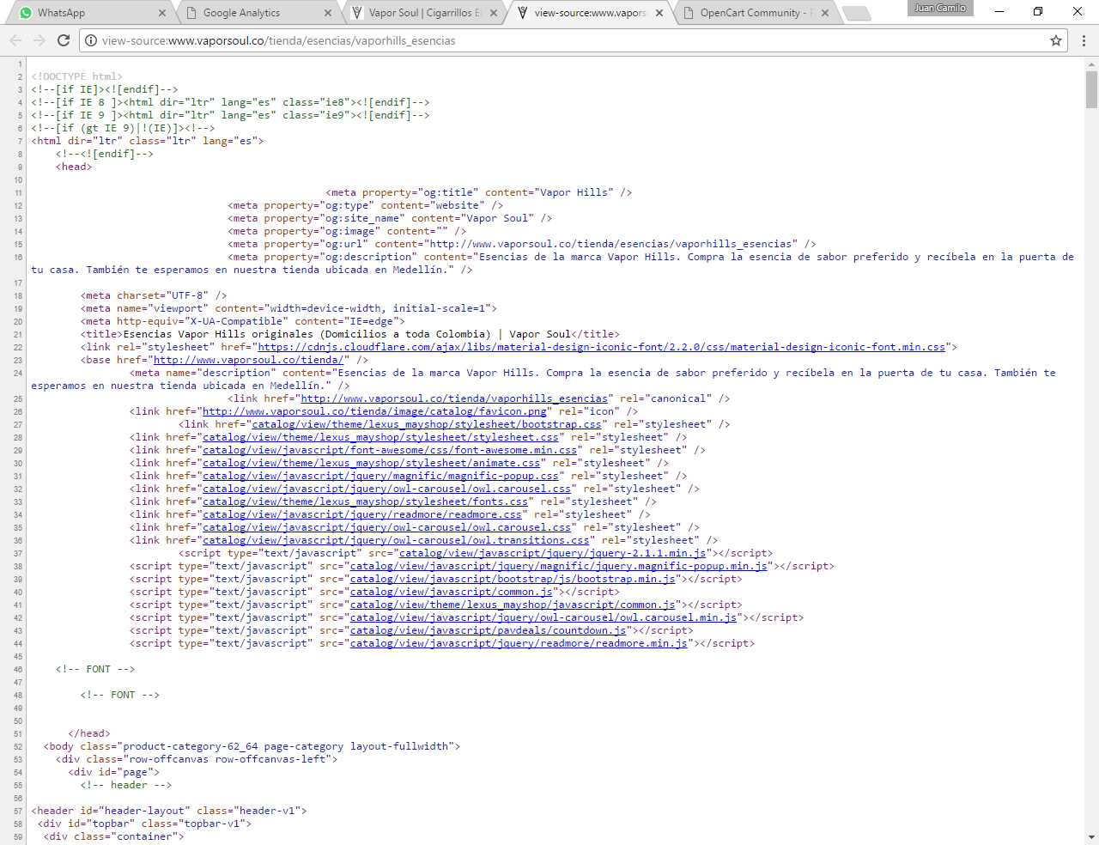This screenshot has height=845, width=1099.
Task: Open the bootstrap.css stylesheet link
Action: point(427,424)
